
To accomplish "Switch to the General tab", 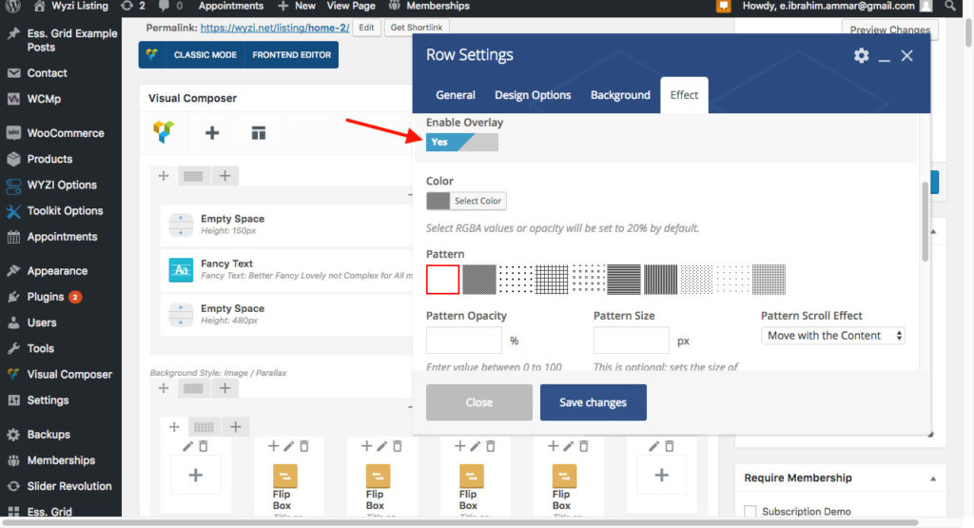I will [x=456, y=95].
